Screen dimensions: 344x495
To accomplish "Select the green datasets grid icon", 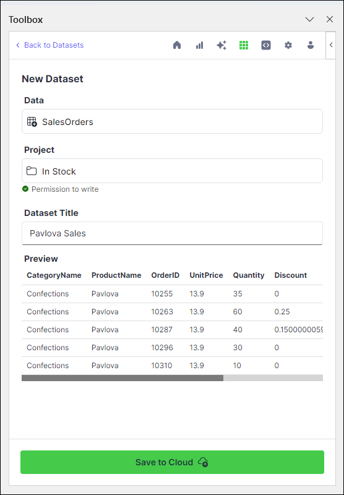I will tap(244, 45).
